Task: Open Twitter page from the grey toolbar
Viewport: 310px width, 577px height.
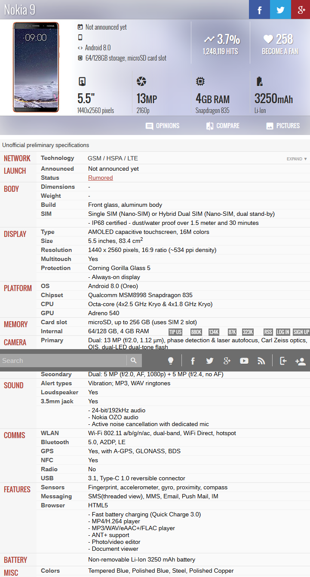Action: pos(209,361)
